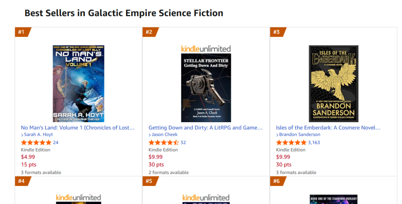Click the Kindle Unlimited logo on item #5
Viewport: 402px width, 204px height.
[x=206, y=197]
